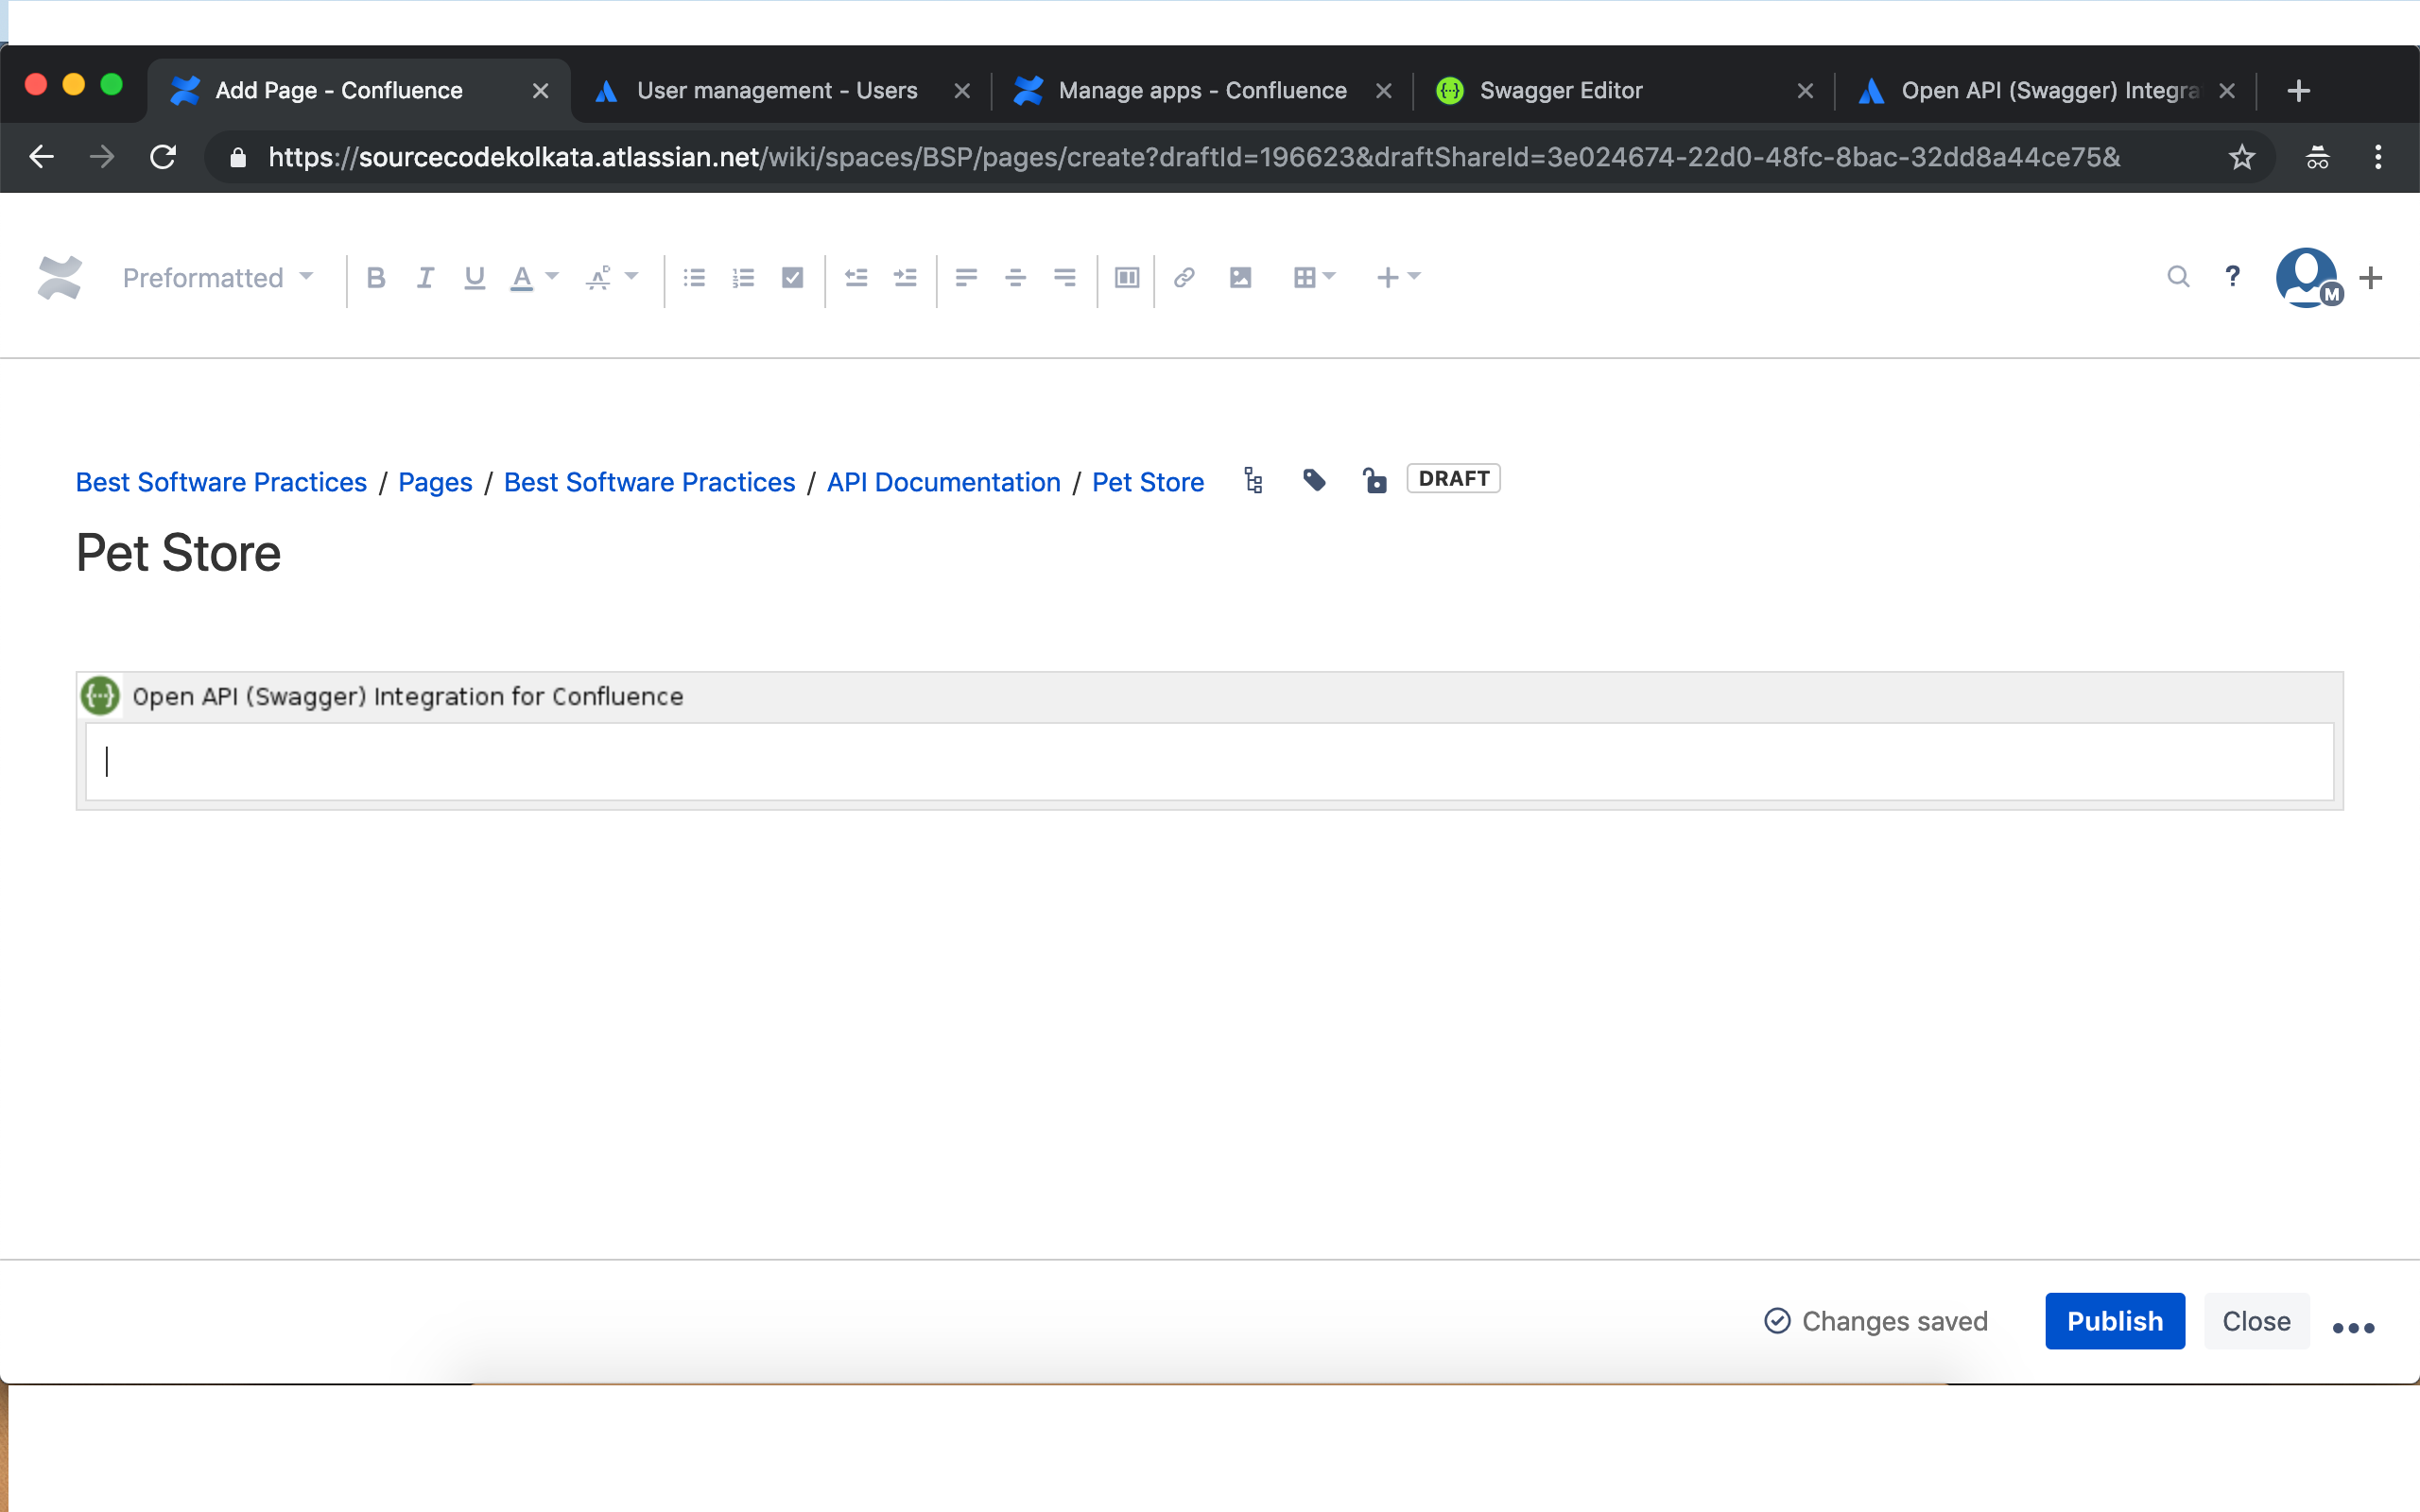
Task: Insert a task list checkbox item
Action: pos(792,277)
